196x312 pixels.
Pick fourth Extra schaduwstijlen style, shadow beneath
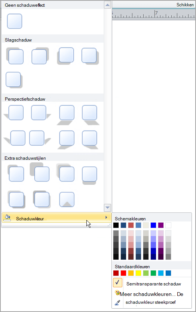click(x=89, y=175)
